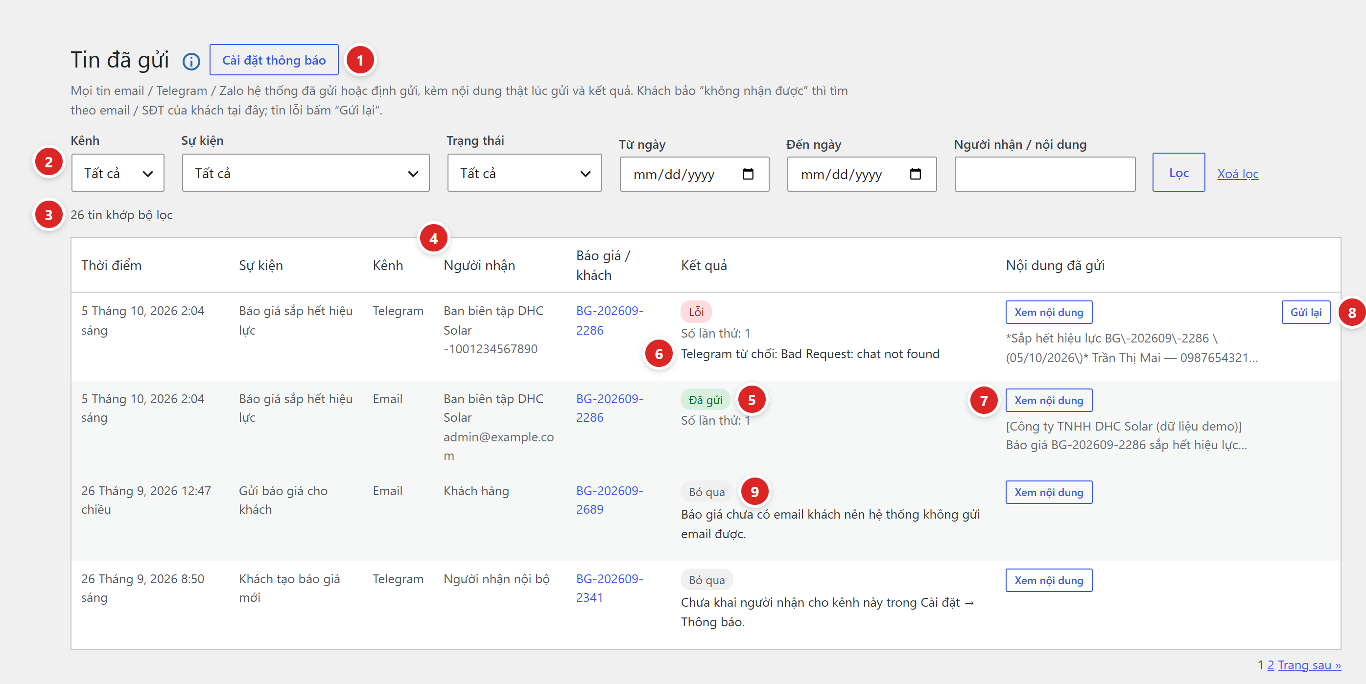Click the Bỏ qua badge in BG-202609-2341 row

click(707, 580)
